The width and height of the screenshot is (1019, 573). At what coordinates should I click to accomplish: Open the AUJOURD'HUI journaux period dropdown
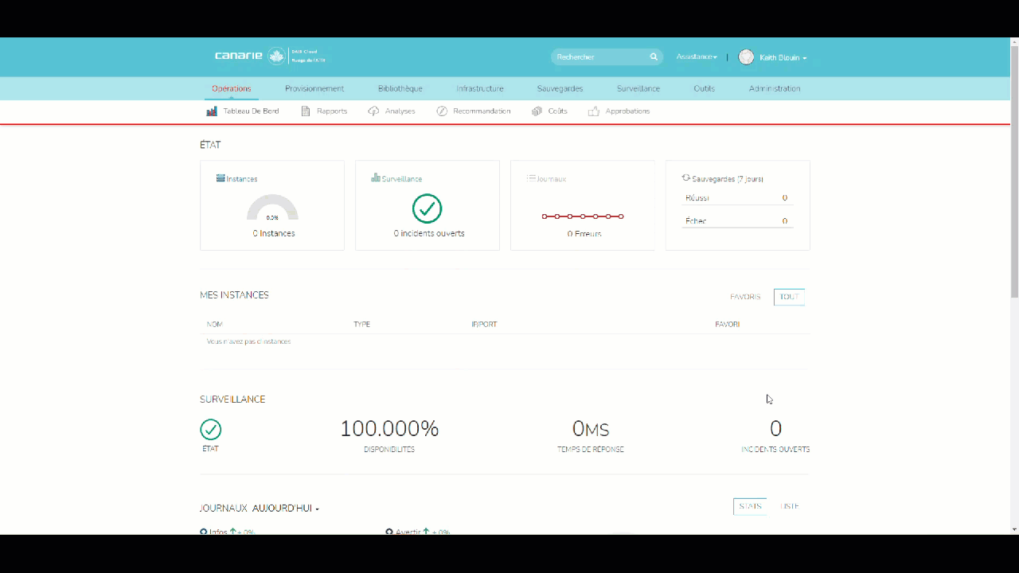[x=286, y=509]
